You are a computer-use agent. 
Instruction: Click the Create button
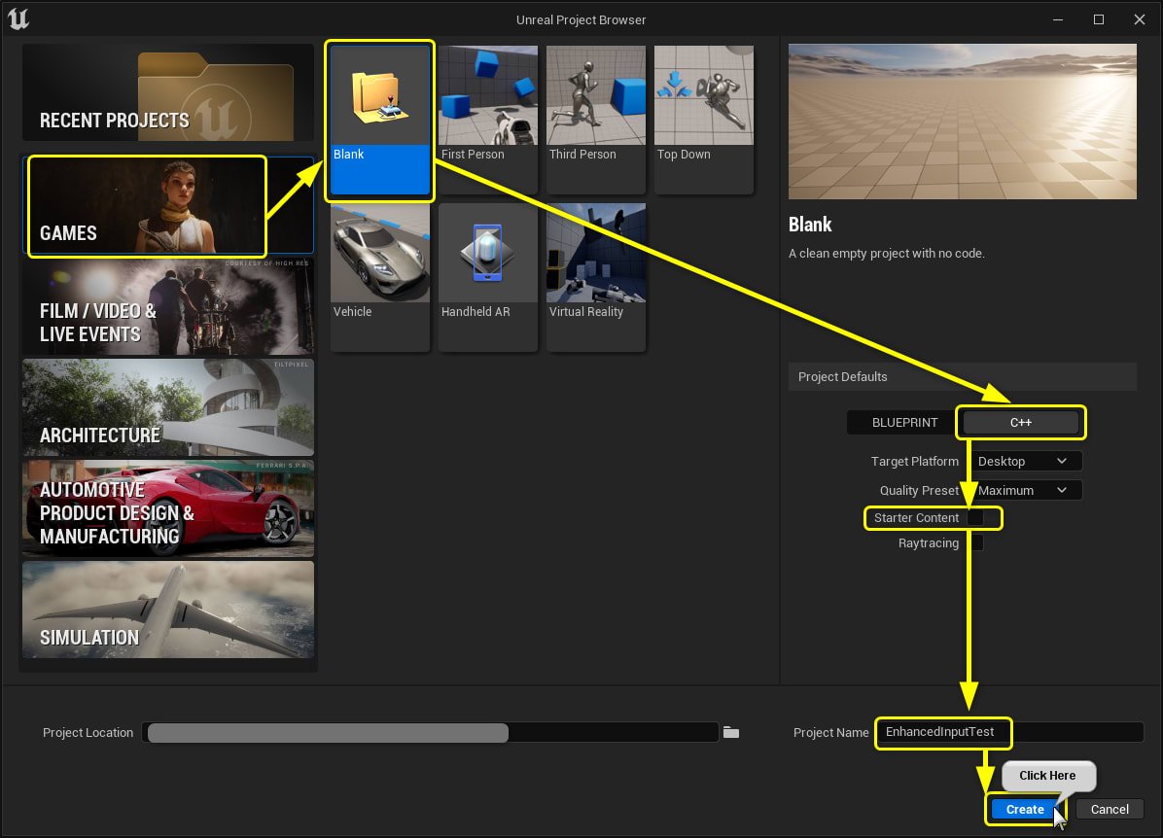[1023, 809]
